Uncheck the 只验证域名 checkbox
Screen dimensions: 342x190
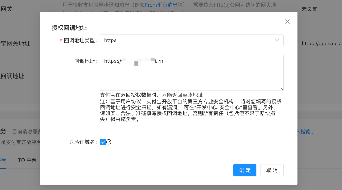(x=103, y=142)
